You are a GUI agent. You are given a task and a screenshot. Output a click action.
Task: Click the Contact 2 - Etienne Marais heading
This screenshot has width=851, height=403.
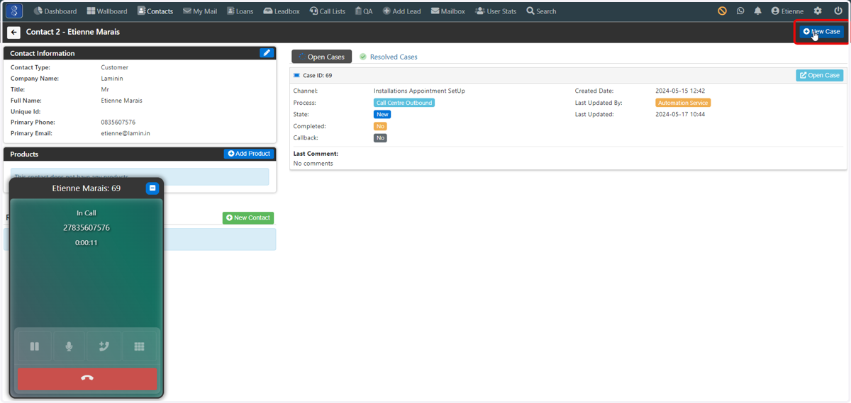73,32
